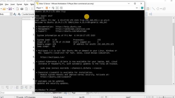Open the Save icon dropdown arrow

pyautogui.click(x=13, y=9)
